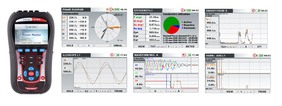The height and width of the screenshot is (106, 282).
Task: Click the blue F1 function key
Action: (20, 50)
